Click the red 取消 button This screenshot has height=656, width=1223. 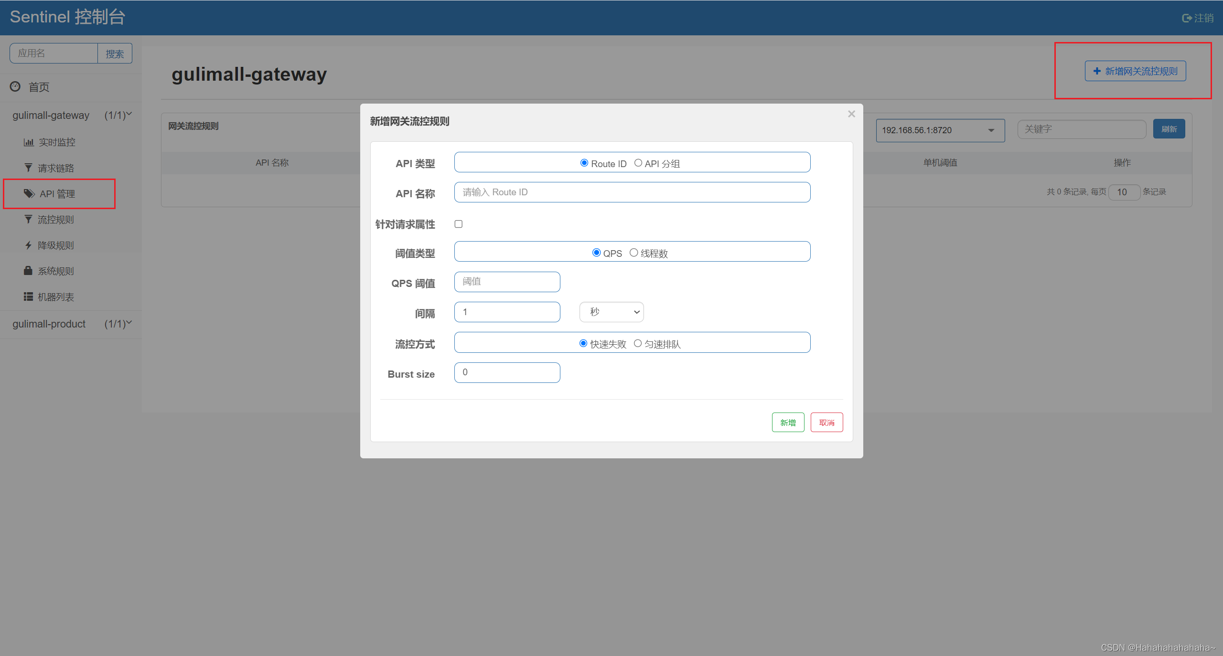(x=826, y=423)
